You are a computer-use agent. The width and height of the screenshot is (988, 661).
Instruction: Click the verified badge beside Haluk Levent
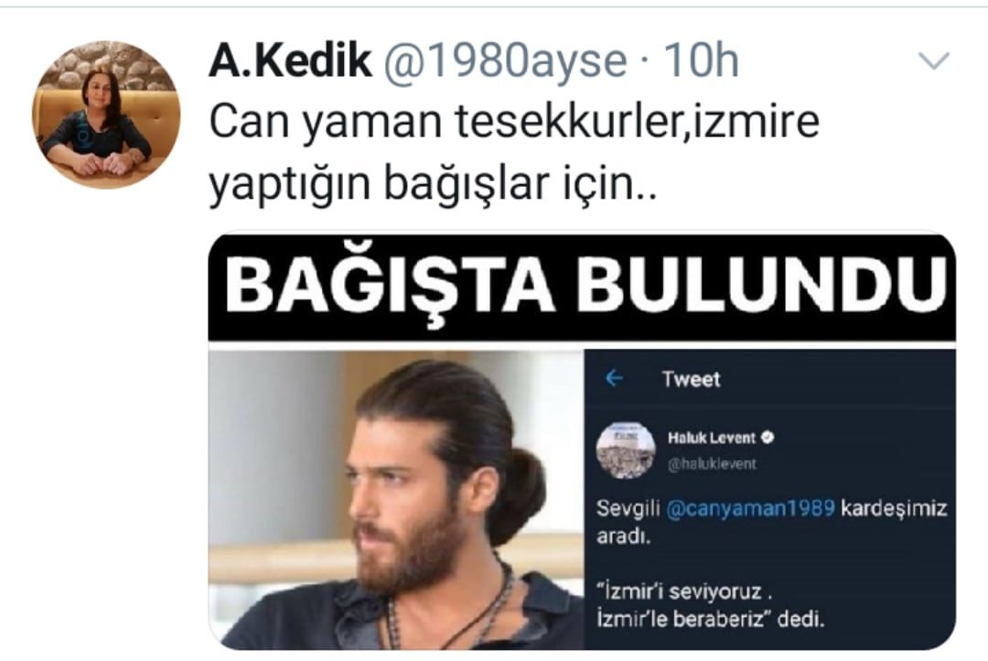pos(768,437)
